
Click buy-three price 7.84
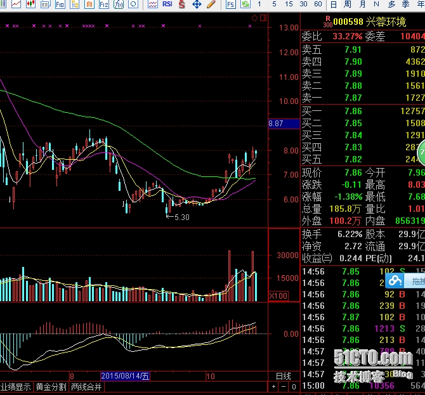[x=353, y=135]
